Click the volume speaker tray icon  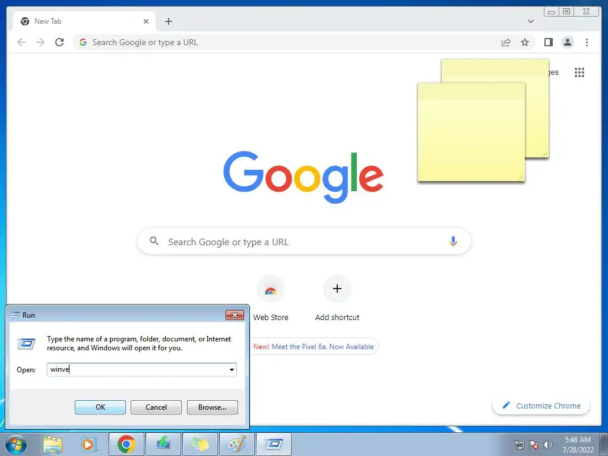547,445
